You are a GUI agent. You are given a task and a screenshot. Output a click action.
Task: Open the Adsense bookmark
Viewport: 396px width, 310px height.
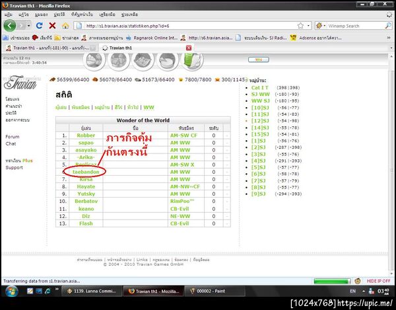coord(316,38)
